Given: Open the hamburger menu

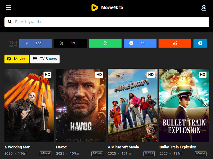Looking at the screenshot, I should click(9, 7).
